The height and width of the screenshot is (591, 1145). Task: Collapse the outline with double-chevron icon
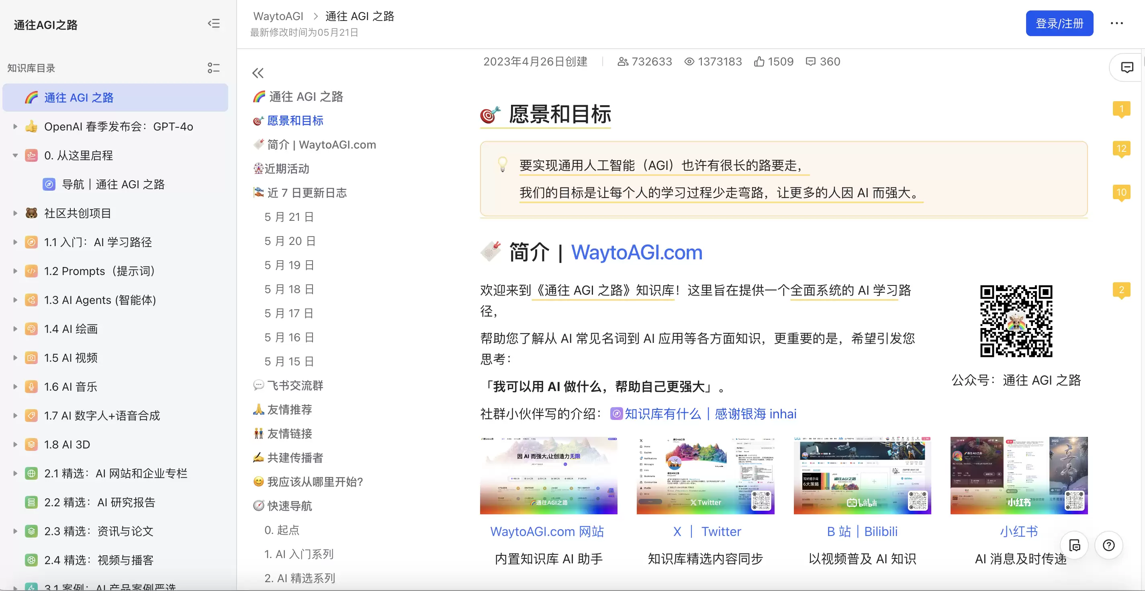(258, 73)
